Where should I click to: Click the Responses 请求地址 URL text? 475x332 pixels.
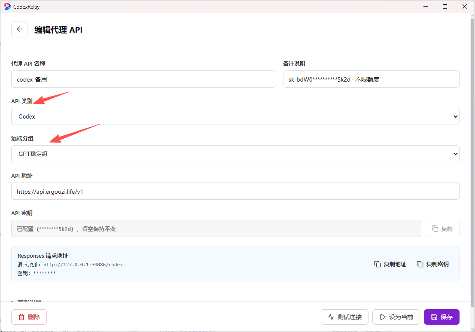point(83,265)
